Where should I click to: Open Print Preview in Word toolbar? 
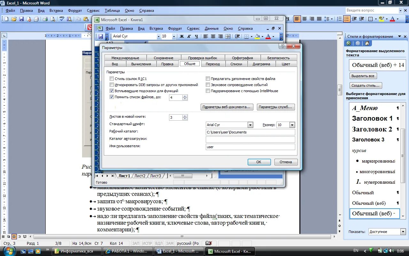(53, 19)
